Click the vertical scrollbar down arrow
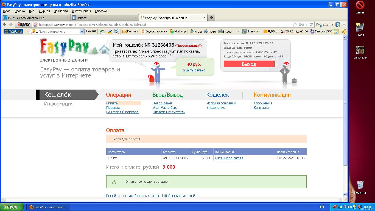 pyautogui.click(x=345, y=195)
